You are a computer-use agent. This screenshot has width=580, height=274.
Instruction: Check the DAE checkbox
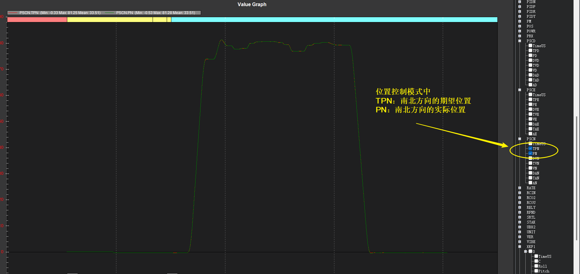[530, 124]
